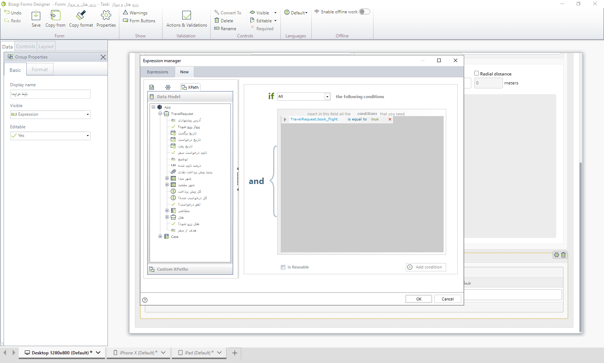Click the Data Model database icon
Image resolution: width=604 pixels, height=363 pixels.
click(x=152, y=97)
